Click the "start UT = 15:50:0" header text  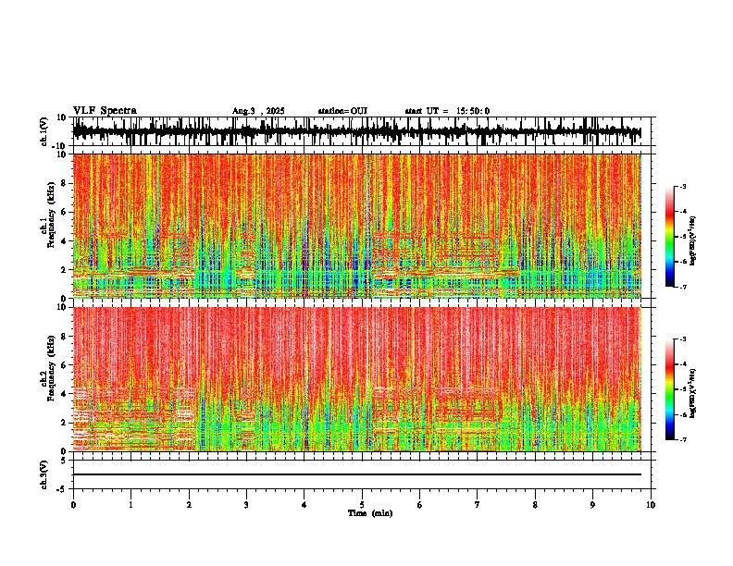pyautogui.click(x=447, y=111)
